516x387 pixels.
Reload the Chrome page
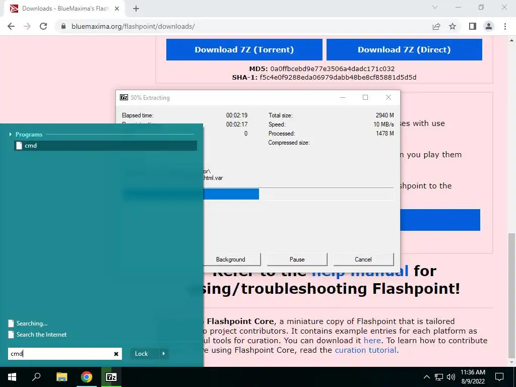(43, 26)
